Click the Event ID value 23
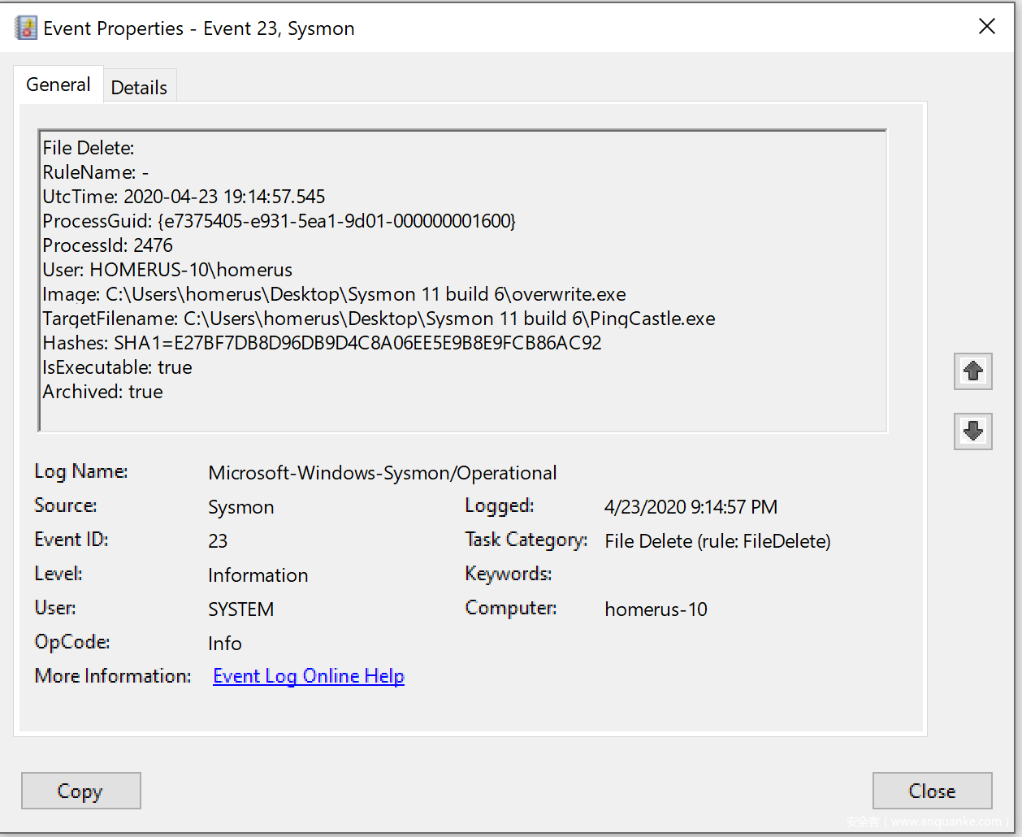Screen dimensions: 1022x837 [x=218, y=541]
